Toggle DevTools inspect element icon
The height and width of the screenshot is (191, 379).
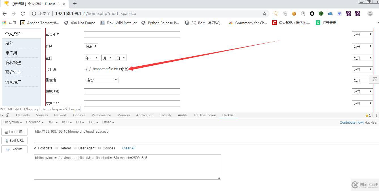point(2,115)
